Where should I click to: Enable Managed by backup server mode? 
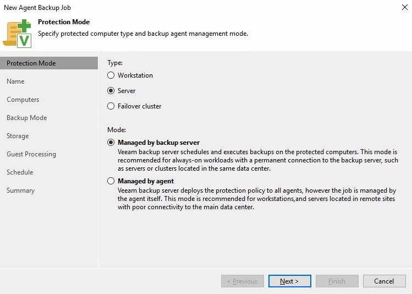(111, 143)
